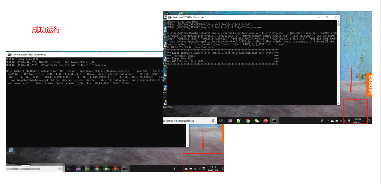Click the network signal tray icon
Screen dimensions: 381x184
point(341,121)
